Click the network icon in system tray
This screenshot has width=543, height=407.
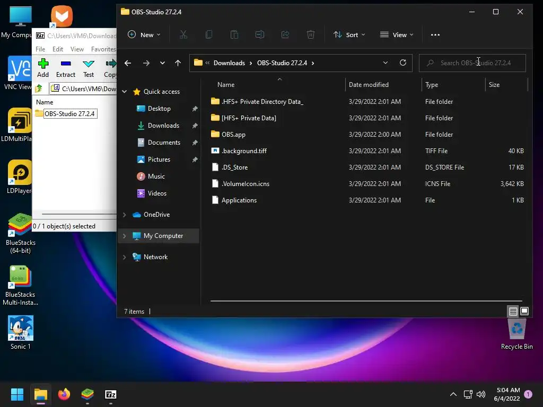pyautogui.click(x=468, y=394)
